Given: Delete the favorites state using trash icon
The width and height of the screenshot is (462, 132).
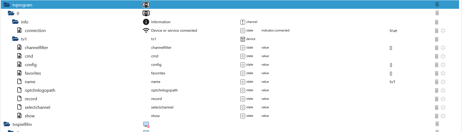Looking at the screenshot, I should tap(437, 73).
